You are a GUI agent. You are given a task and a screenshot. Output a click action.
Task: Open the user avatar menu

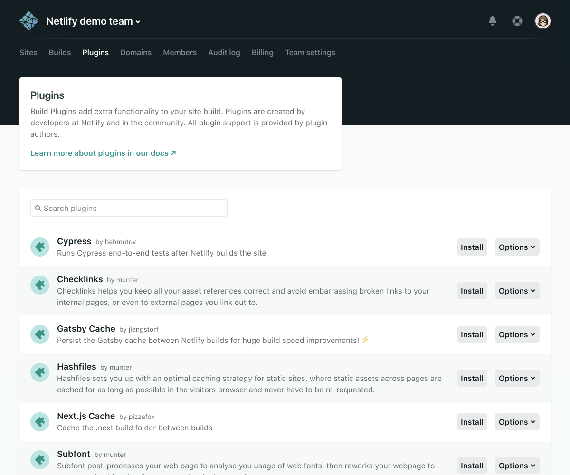click(543, 21)
